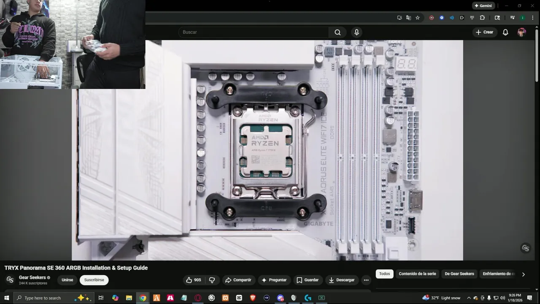Click the YouTube Buscar search field
This screenshot has width=540, height=304.
253,32
